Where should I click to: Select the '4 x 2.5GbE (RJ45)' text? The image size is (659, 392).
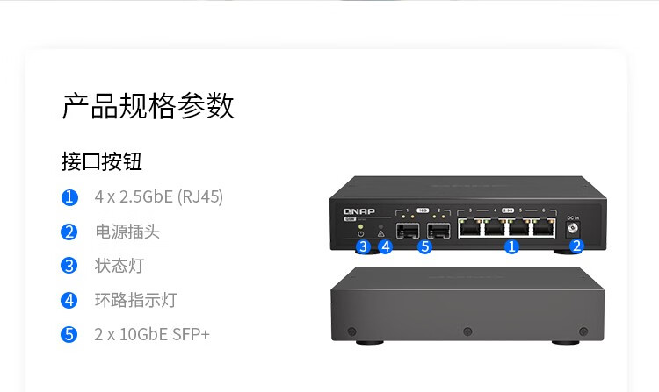point(159,197)
